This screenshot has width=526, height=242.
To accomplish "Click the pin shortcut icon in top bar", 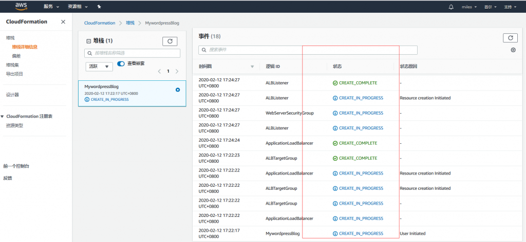I will 99,7.
